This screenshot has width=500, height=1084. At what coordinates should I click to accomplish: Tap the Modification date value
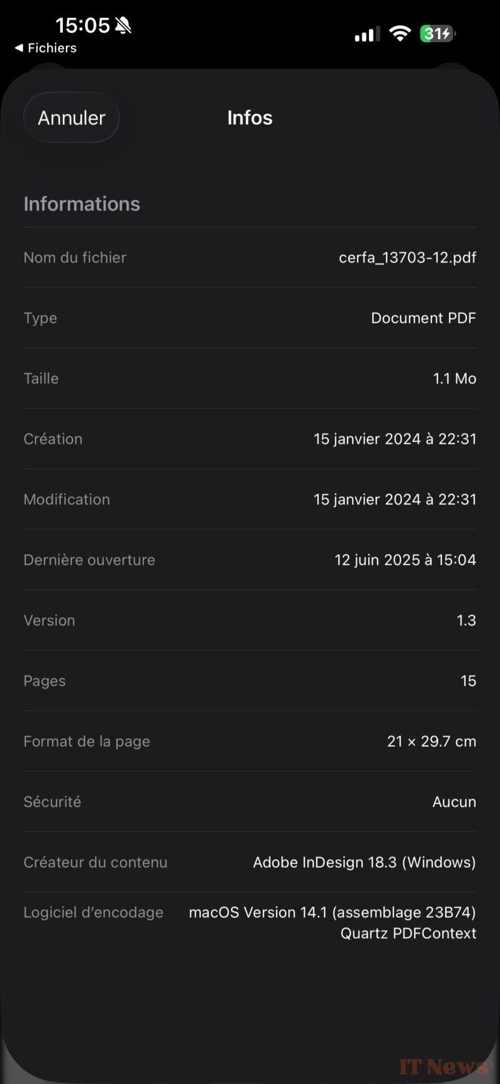point(394,499)
